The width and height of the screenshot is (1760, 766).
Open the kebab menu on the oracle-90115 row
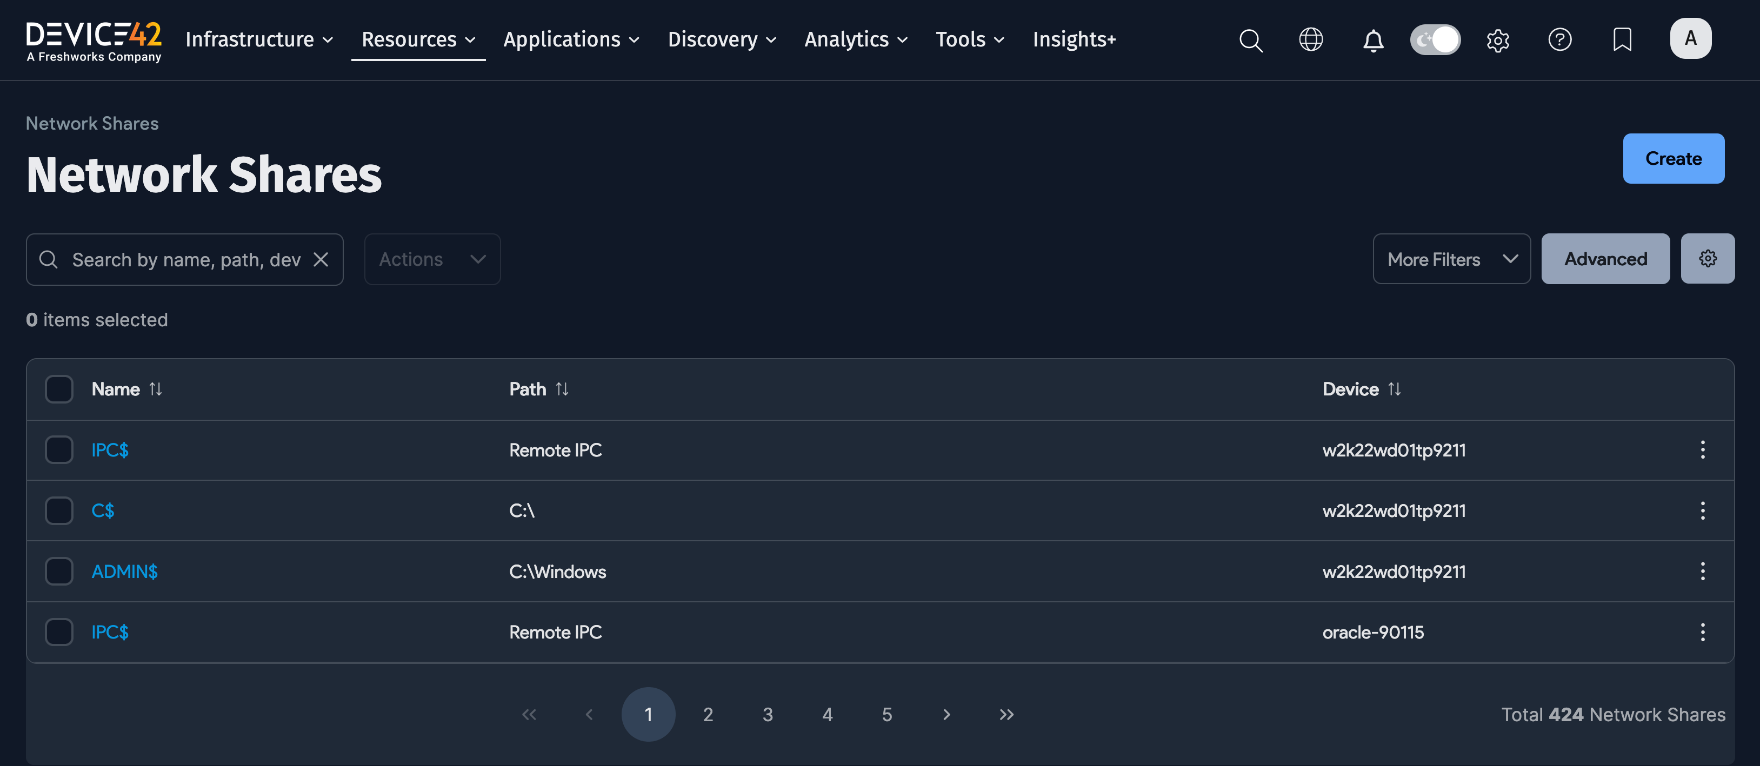tap(1703, 632)
